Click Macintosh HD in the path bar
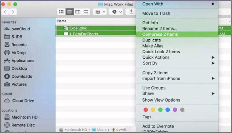The image size is (232, 133). click(x=73, y=130)
